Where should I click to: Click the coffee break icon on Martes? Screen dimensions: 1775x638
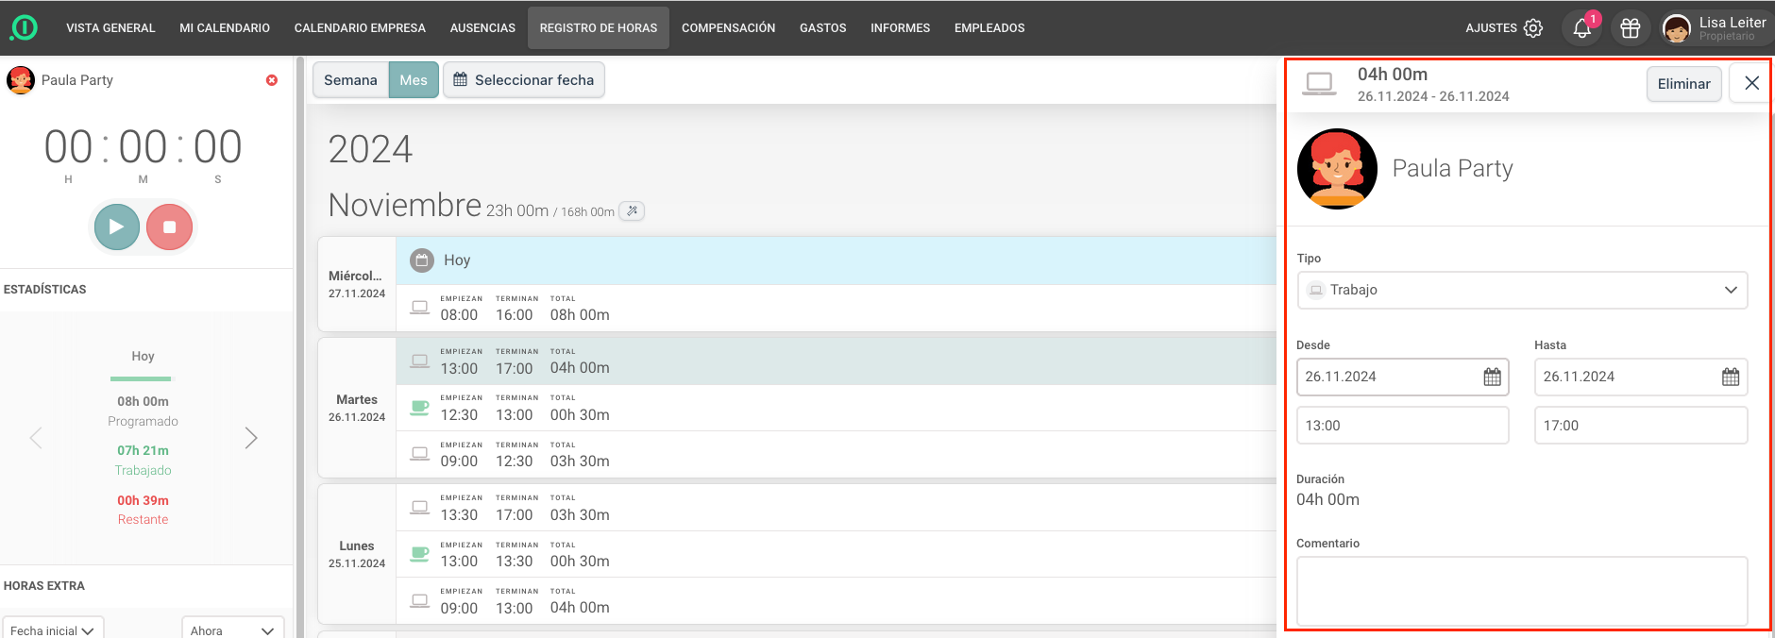(x=420, y=408)
